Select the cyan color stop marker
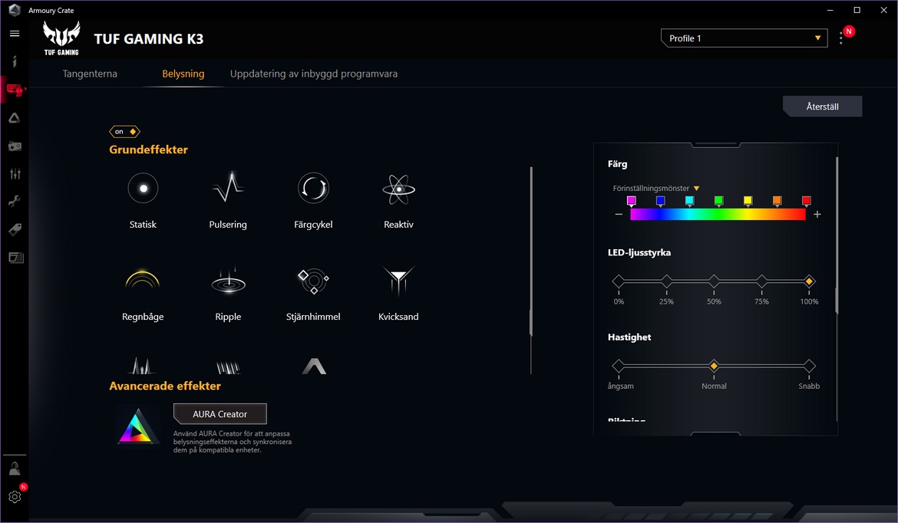This screenshot has width=898, height=523. pyautogui.click(x=689, y=201)
